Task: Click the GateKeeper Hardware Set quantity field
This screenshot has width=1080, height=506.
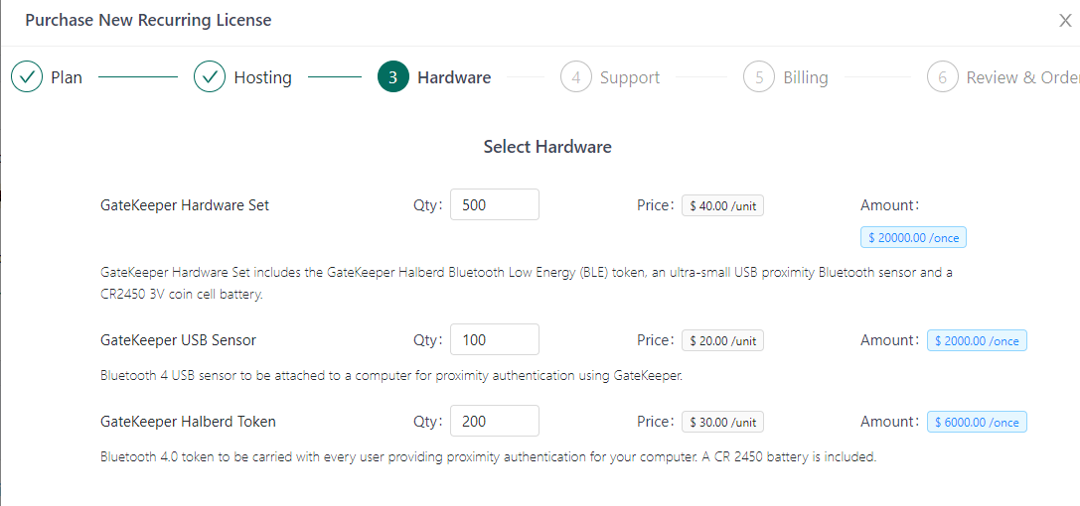Action: click(494, 205)
